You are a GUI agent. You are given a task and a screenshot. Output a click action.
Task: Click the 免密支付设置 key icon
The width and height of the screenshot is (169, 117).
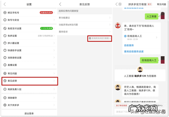click(x=5, y=28)
